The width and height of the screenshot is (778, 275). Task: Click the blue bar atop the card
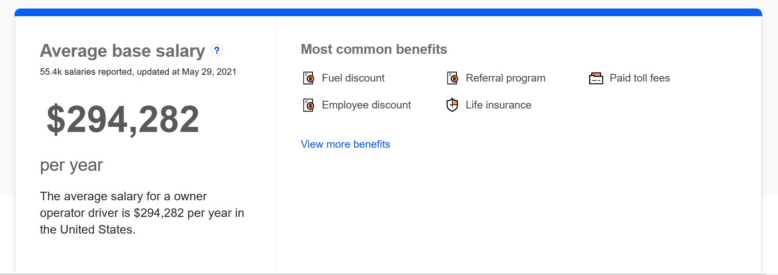pos(388,12)
